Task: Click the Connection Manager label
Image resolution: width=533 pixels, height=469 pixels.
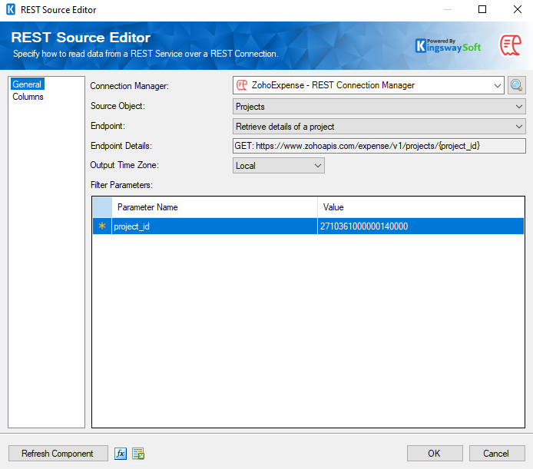Action: [x=129, y=86]
